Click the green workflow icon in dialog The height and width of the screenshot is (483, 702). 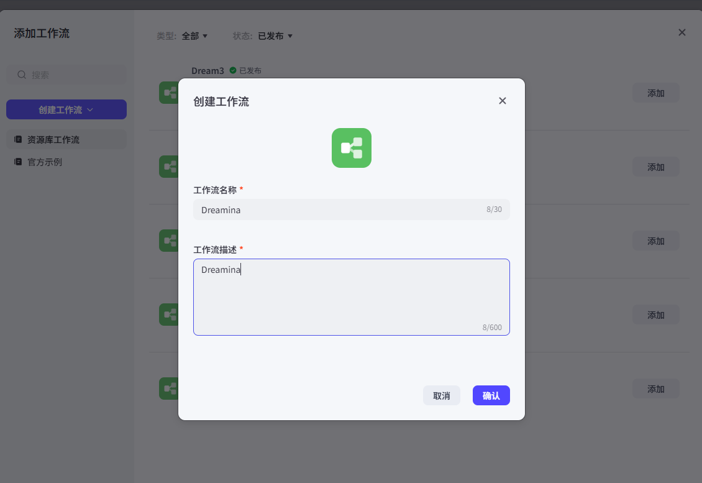(352, 148)
